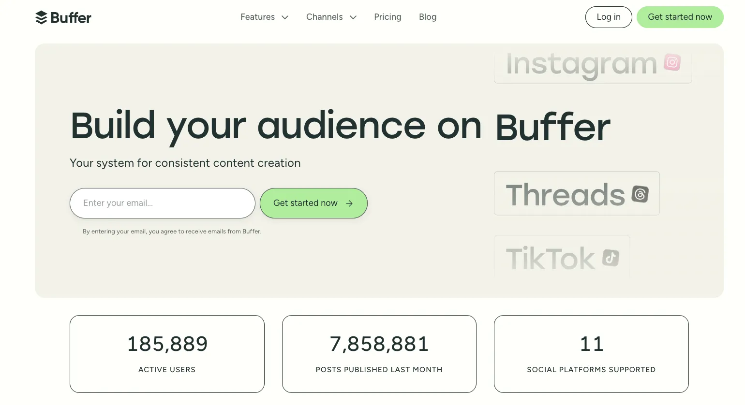Click Get started now beside the email field
The height and width of the screenshot is (405, 745).
(313, 203)
